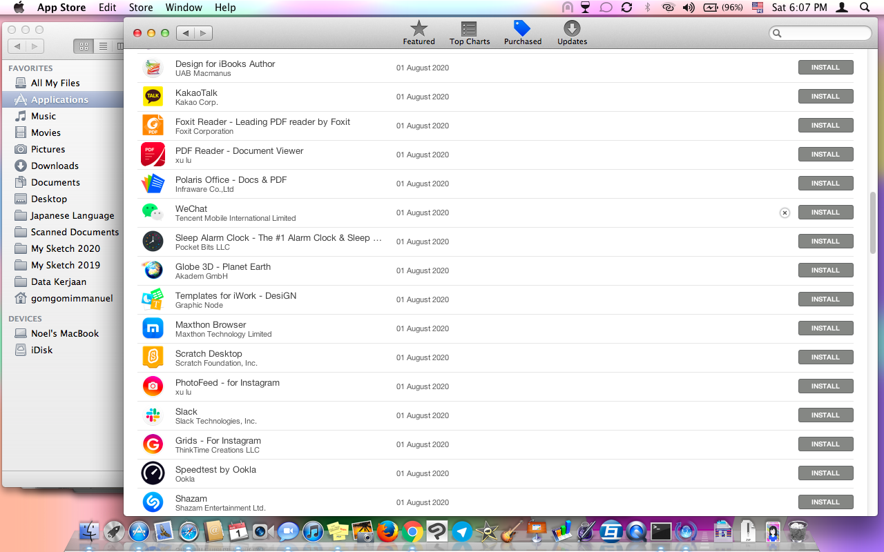Click the App Store search field

[820, 33]
